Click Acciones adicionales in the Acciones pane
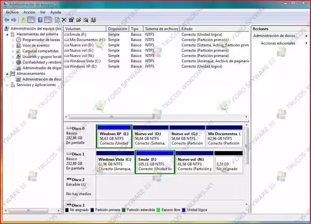 [x=278, y=43]
